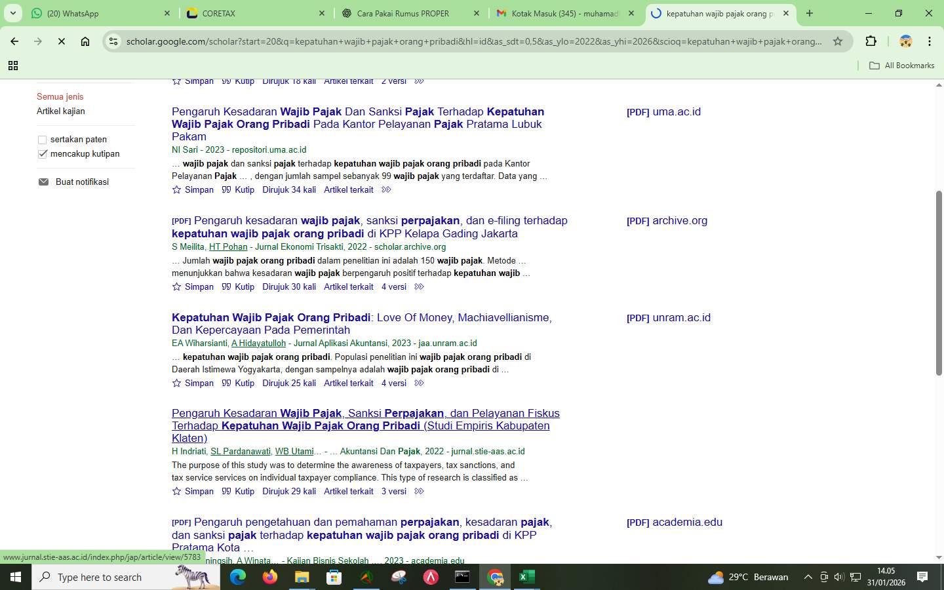Bookmark this page with the star icon
Screen dimensions: 944x590
(x=838, y=41)
